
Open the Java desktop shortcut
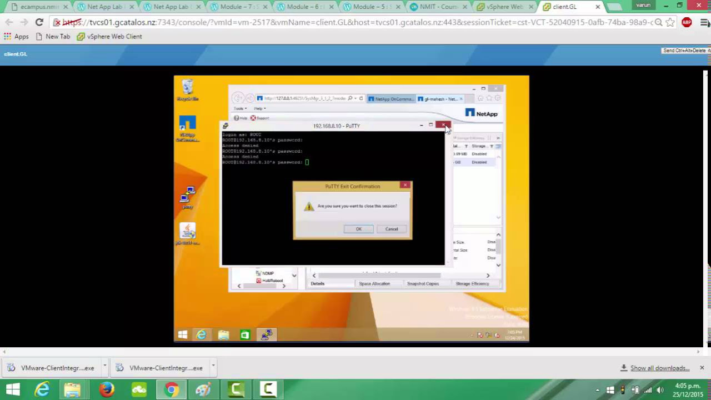click(188, 234)
